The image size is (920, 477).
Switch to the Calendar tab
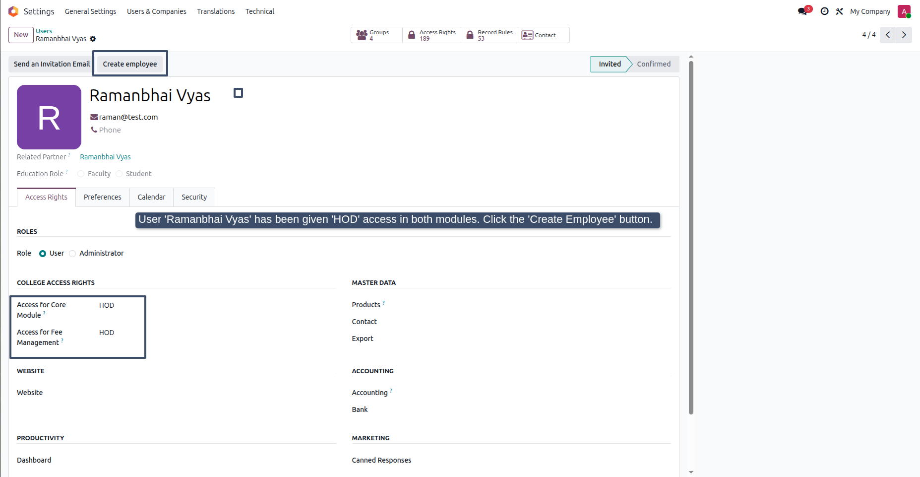click(151, 197)
